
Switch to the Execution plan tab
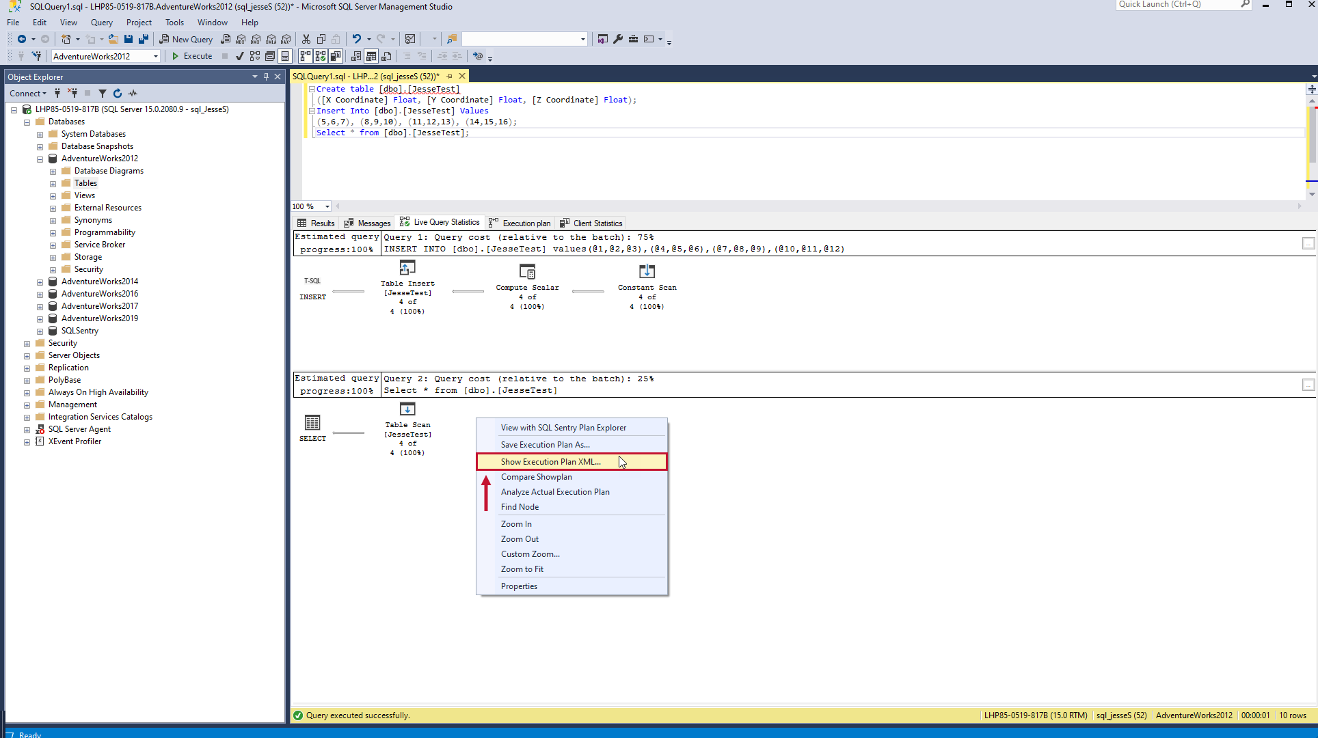(526, 223)
